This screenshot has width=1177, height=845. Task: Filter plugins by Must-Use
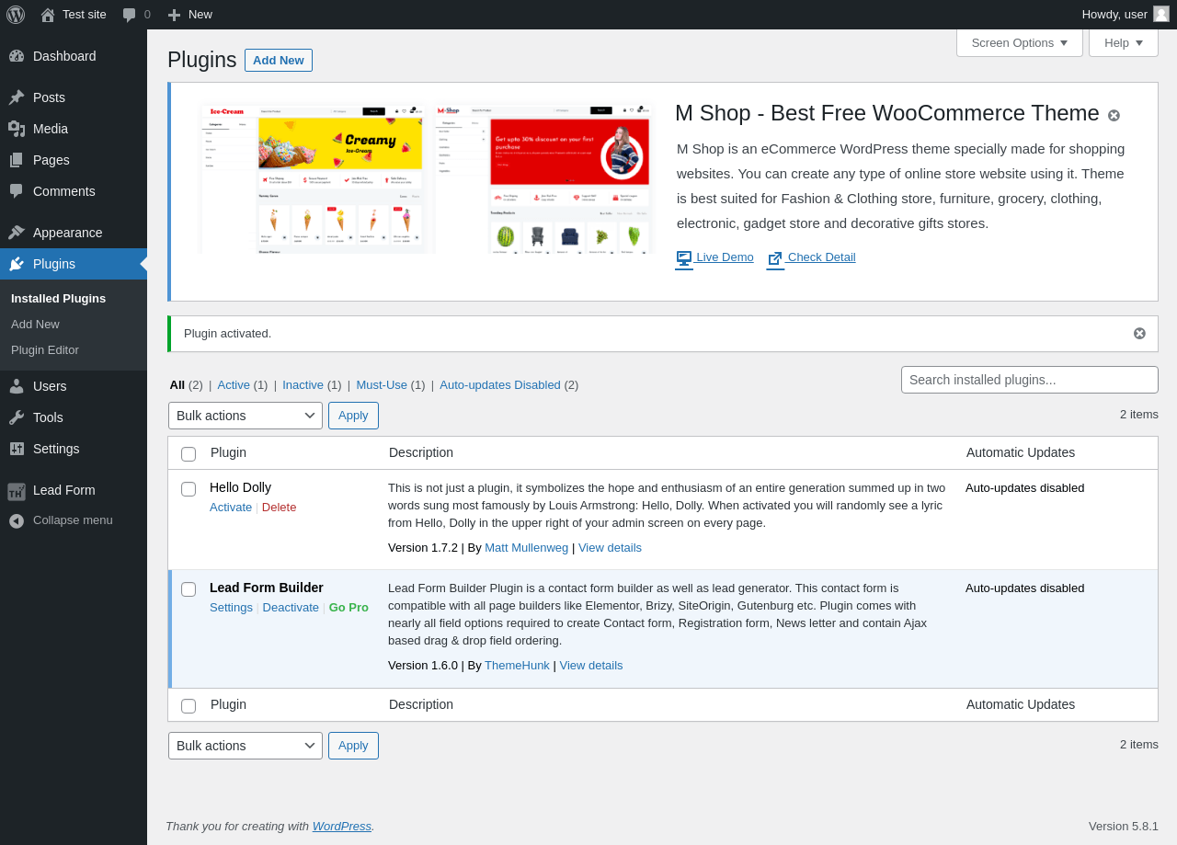(382, 385)
